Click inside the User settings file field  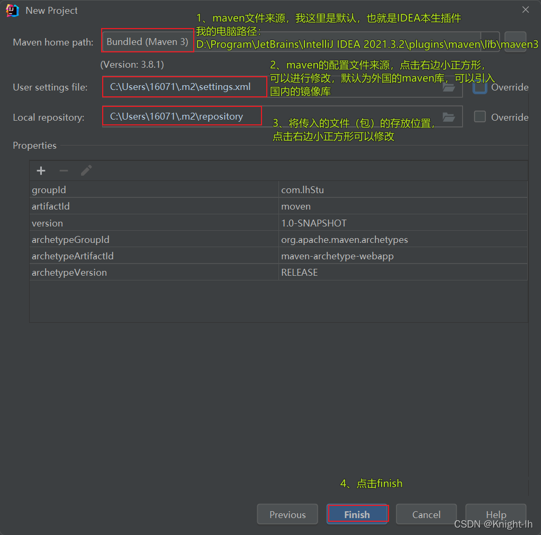184,87
